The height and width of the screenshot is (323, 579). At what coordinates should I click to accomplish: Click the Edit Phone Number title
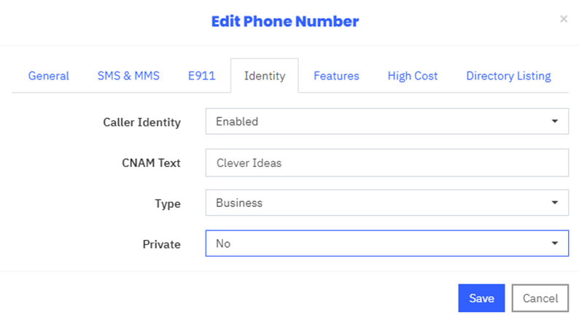tap(285, 21)
